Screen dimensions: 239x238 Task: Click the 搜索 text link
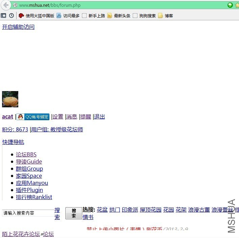[57, 214]
